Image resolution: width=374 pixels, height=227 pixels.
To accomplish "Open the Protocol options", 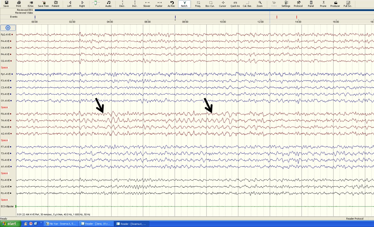I will tap(298, 4).
